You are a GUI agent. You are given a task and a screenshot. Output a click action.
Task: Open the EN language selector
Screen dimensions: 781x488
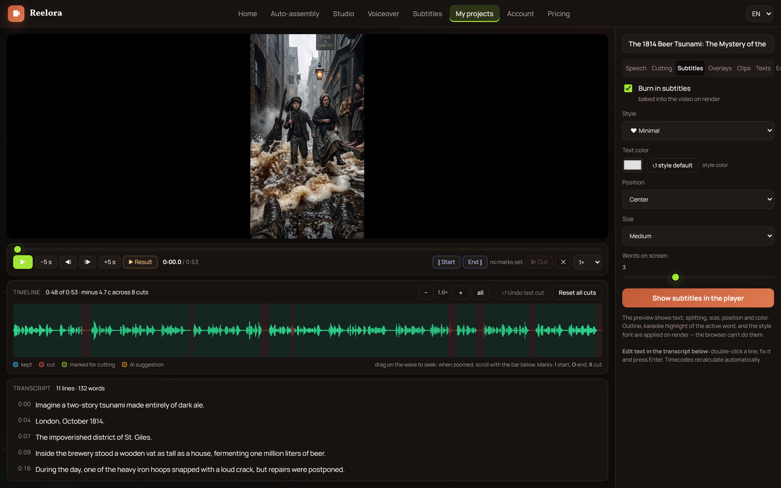(760, 14)
